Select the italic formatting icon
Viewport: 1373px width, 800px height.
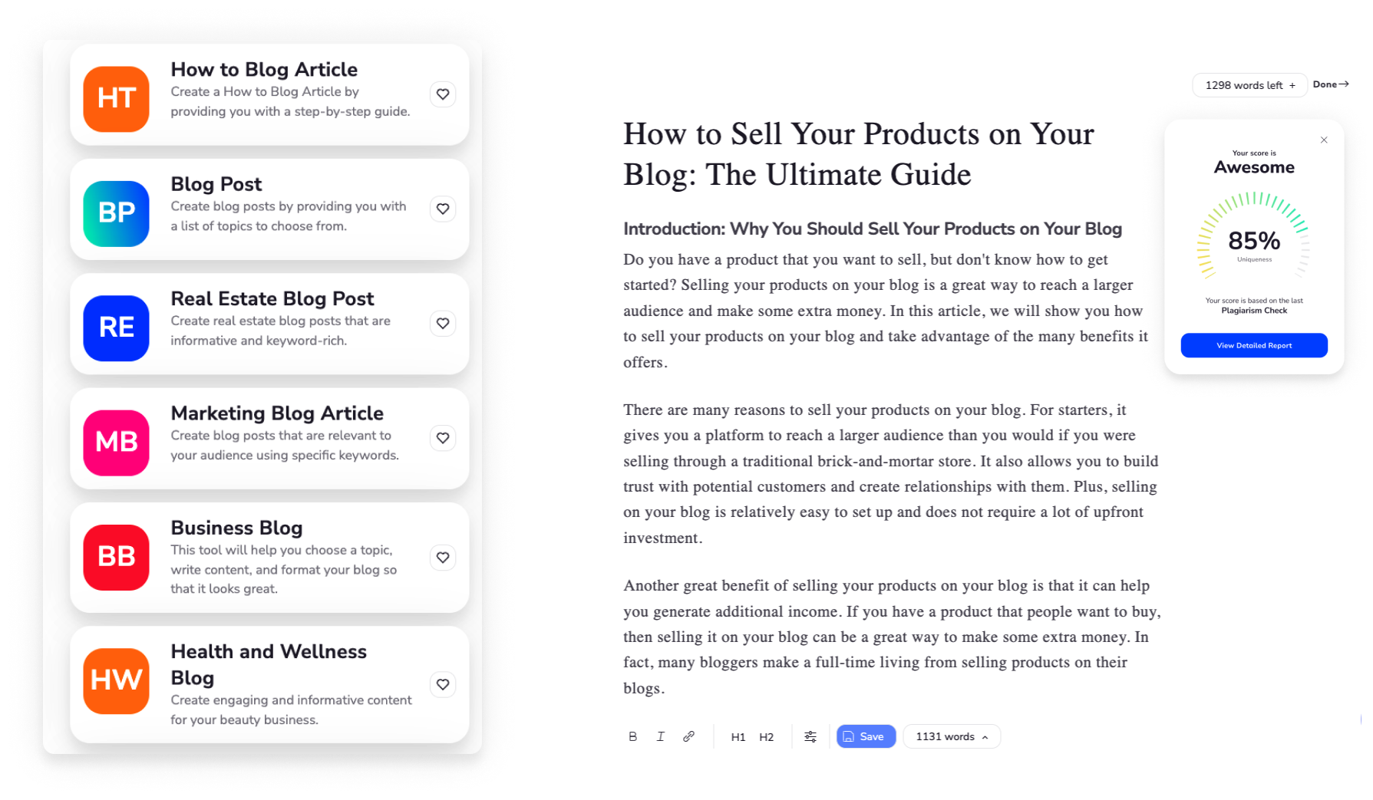click(x=661, y=736)
